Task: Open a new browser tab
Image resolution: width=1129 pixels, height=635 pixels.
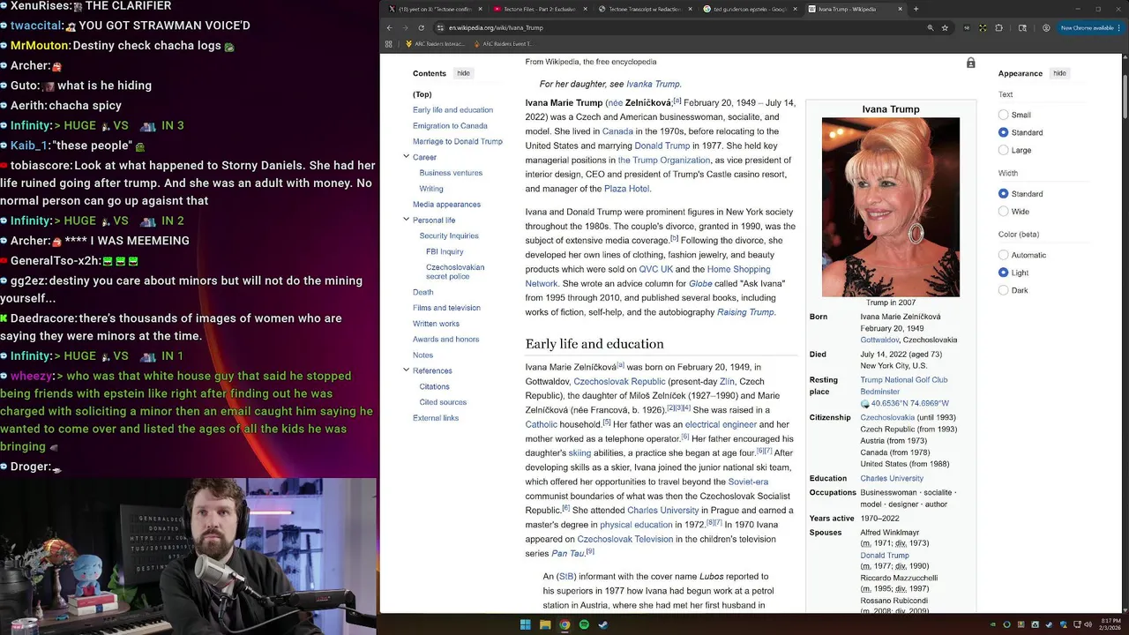Action: click(x=916, y=9)
